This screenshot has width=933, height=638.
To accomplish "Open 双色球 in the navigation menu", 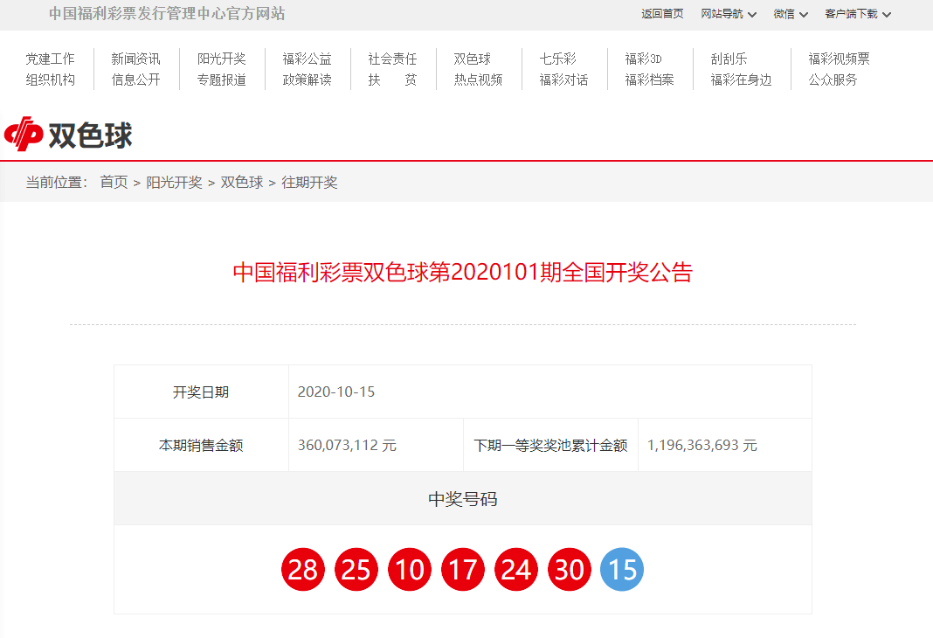I will [473, 59].
